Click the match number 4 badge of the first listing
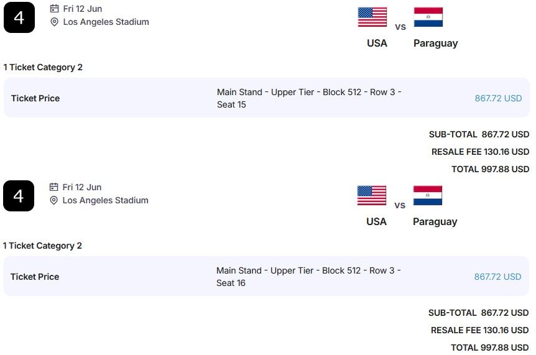This screenshot has width=536, height=355. coord(19,18)
